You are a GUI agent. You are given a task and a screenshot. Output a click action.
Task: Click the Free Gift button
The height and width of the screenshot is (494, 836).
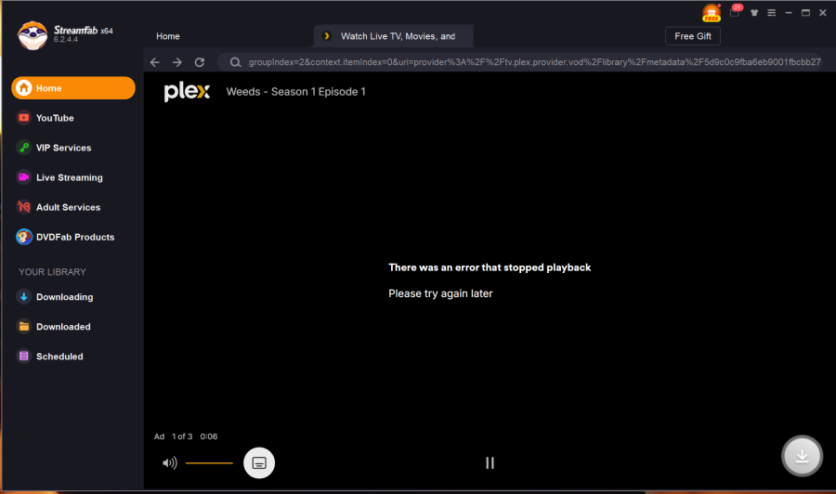point(693,36)
